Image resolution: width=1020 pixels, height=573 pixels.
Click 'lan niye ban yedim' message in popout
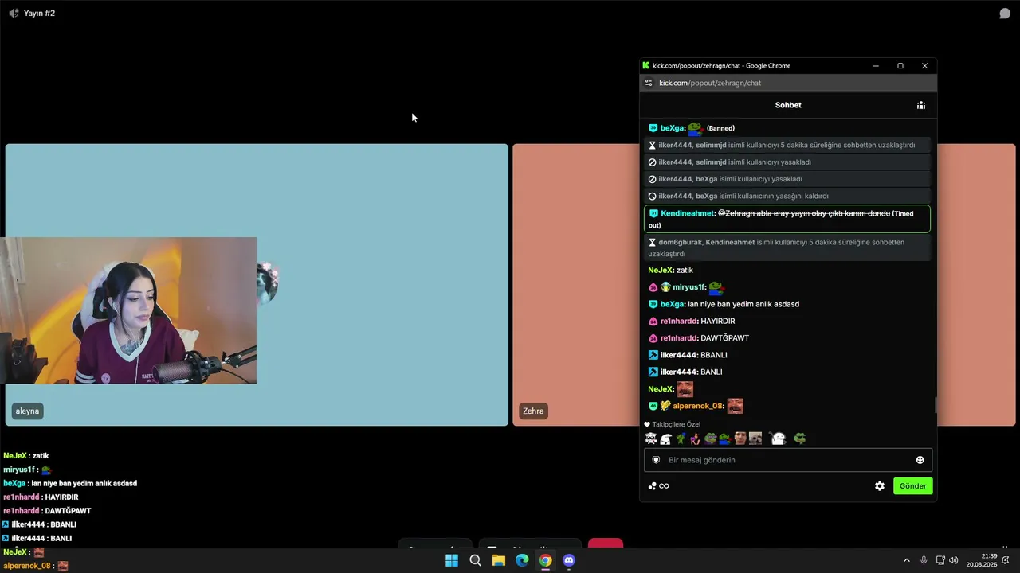(x=743, y=304)
